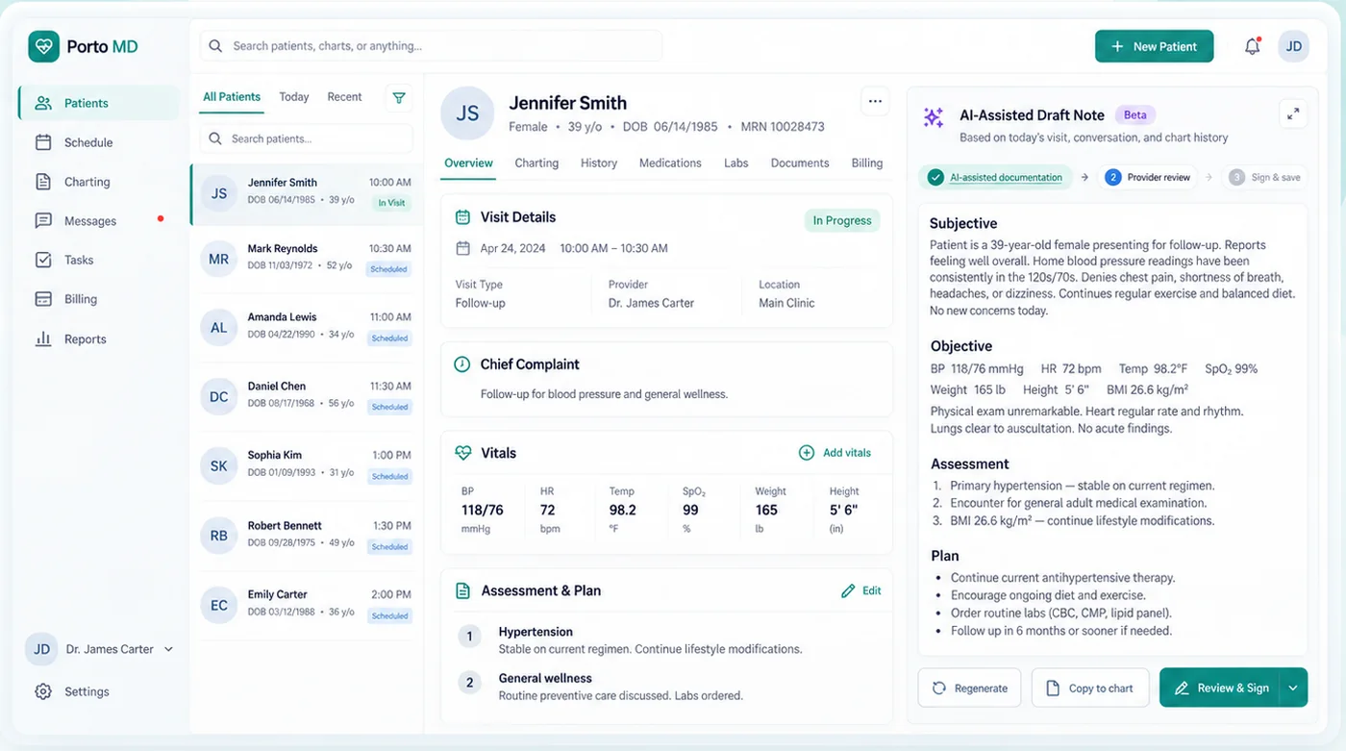Viewport: 1346px width, 751px height.
Task: Go to Charting in the sidebar
Action: pos(98,182)
